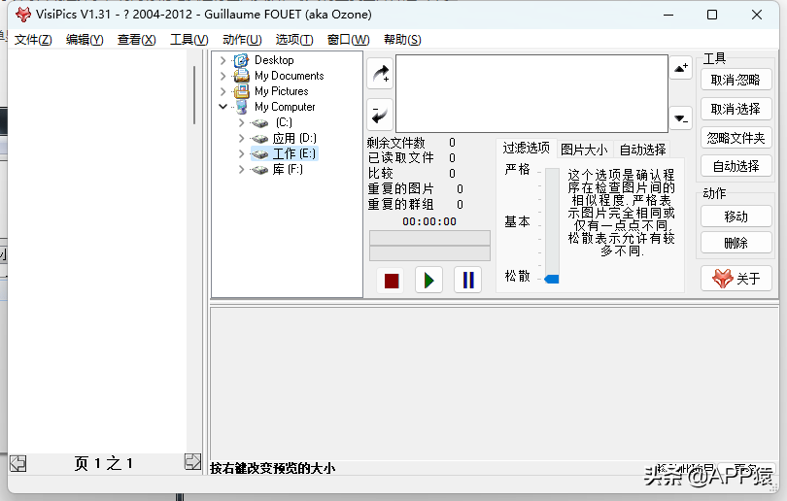The width and height of the screenshot is (787, 501).
Task: Click the remove folder arrow icon
Action: (x=380, y=114)
